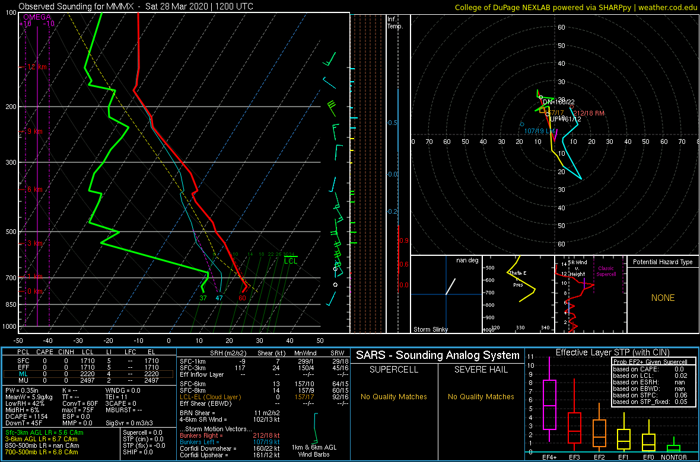Click the '107/19 LM' hodograph label

540,131
